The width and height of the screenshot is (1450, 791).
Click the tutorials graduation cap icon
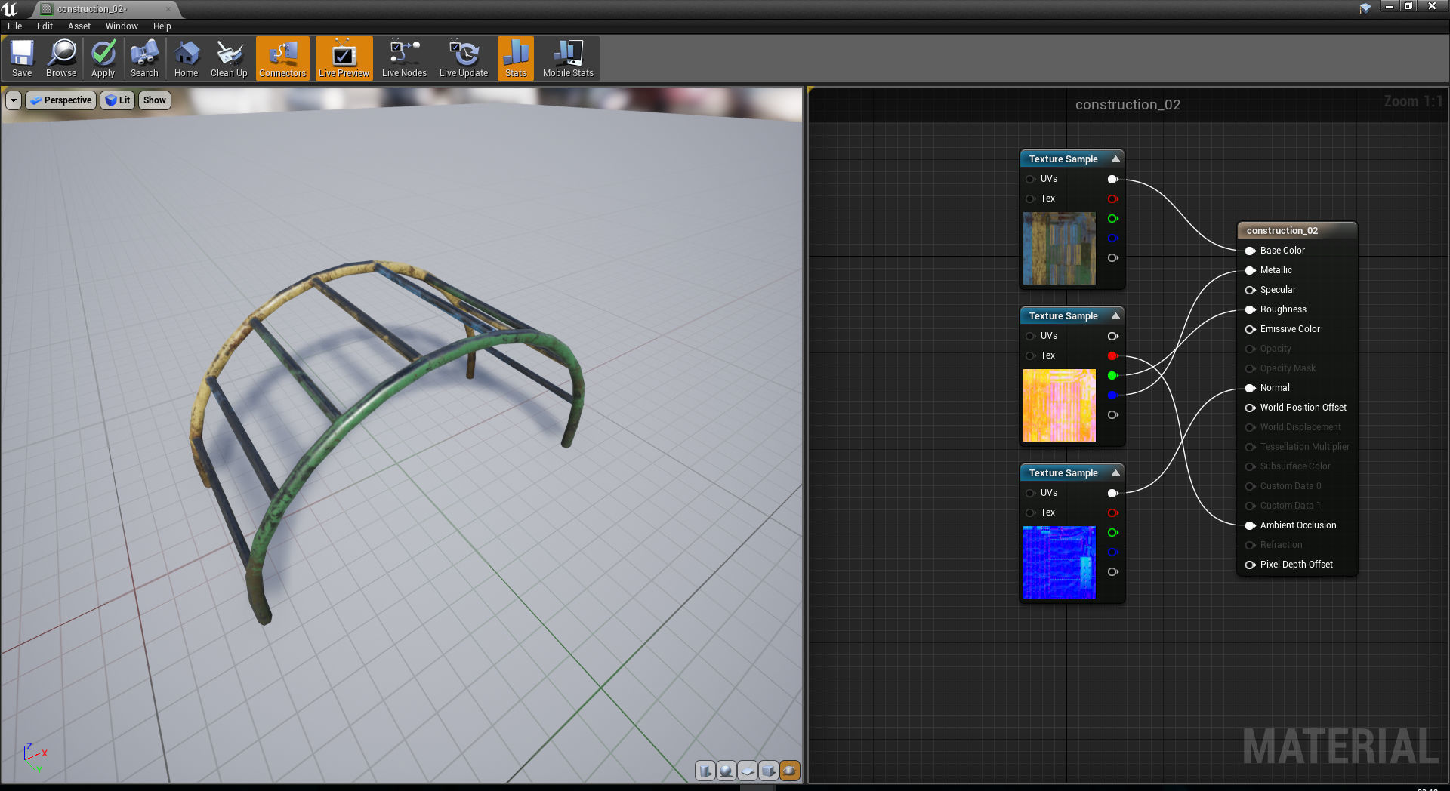[x=1365, y=8]
